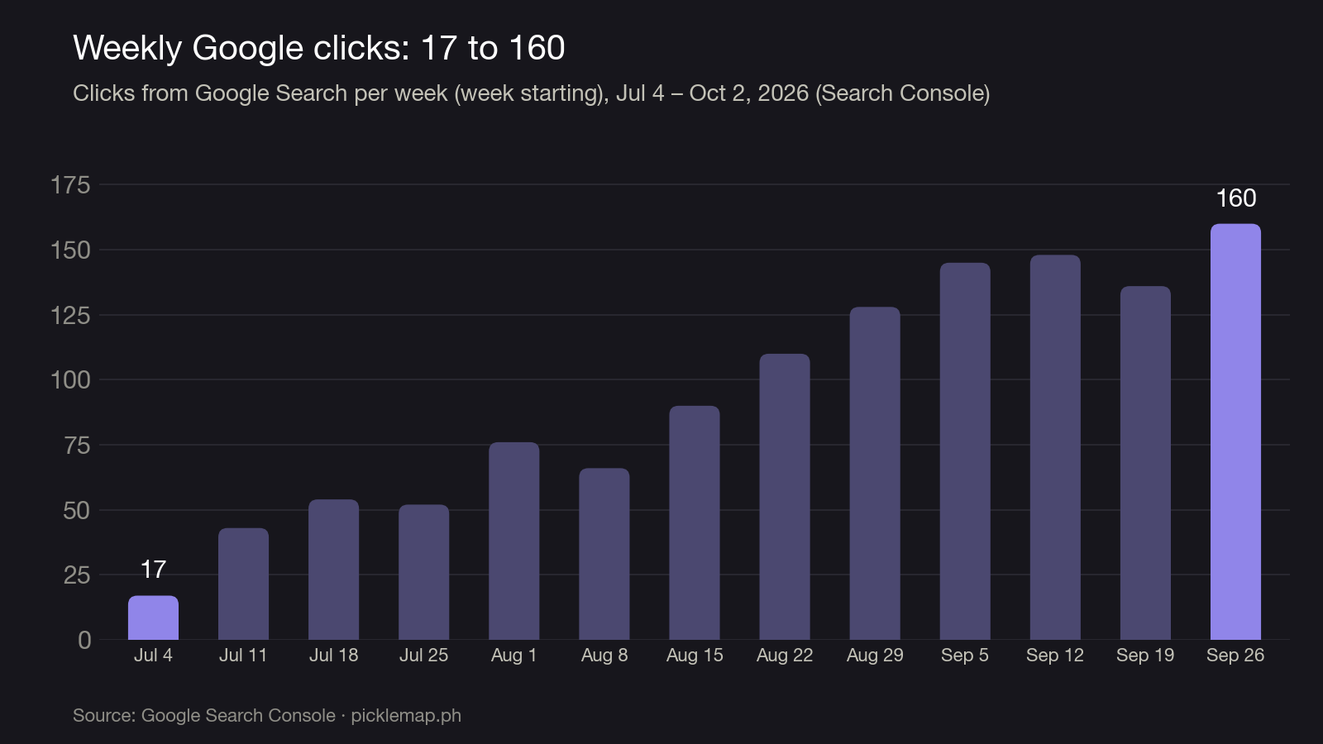
Task: Click the bar for Sep 19
Action: pos(1145,463)
